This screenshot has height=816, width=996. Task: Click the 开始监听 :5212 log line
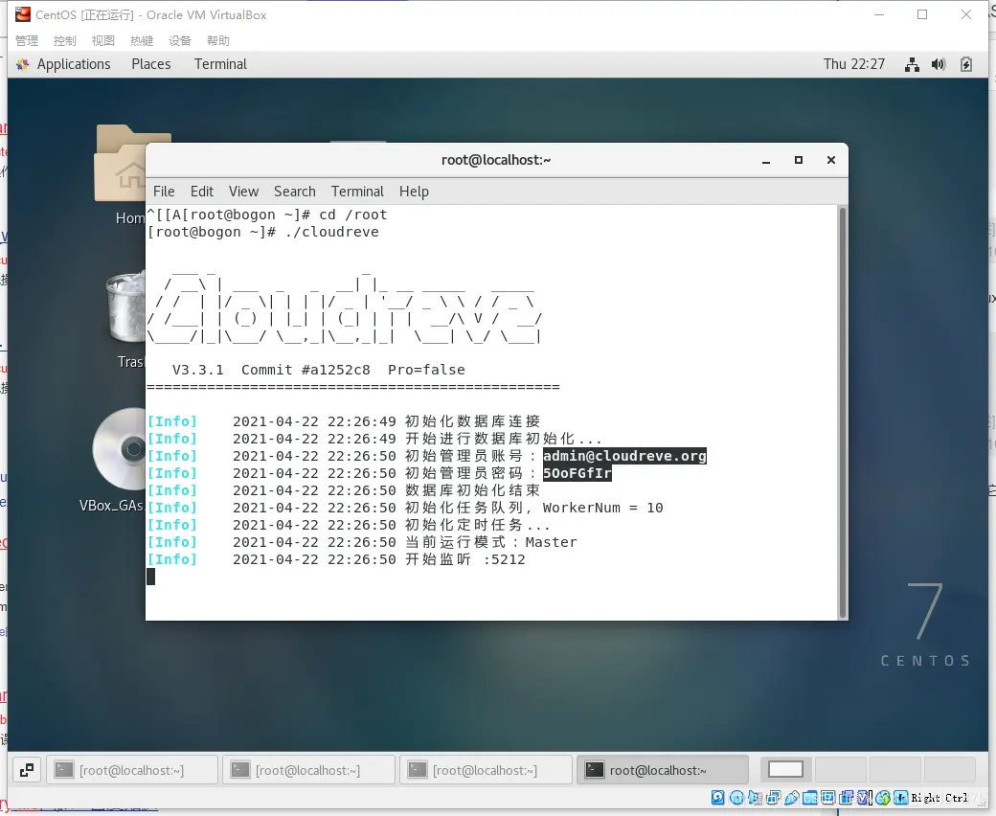337,559
